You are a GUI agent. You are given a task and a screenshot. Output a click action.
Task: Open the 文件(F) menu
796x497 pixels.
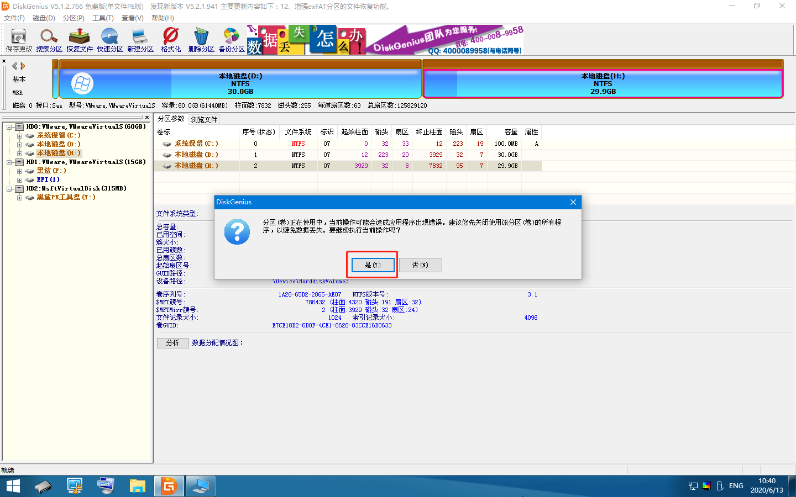pos(14,18)
